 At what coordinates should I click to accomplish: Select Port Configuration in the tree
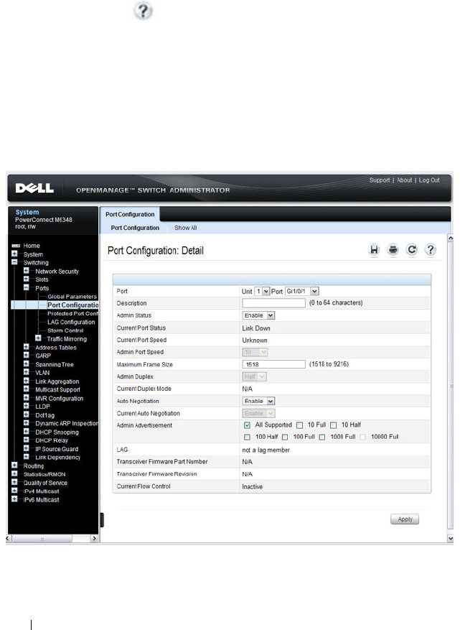point(72,305)
